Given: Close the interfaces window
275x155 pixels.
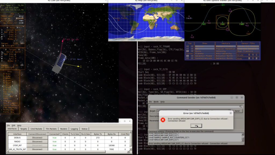Looking at the screenshot, I should click(x=130, y=121).
